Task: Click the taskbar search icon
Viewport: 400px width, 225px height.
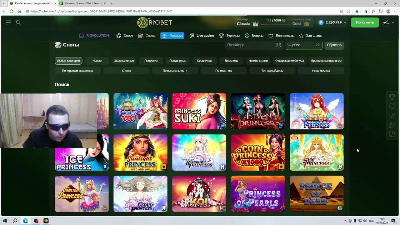Action: [x=15, y=221]
